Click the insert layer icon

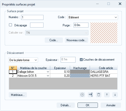tap(90, 95)
